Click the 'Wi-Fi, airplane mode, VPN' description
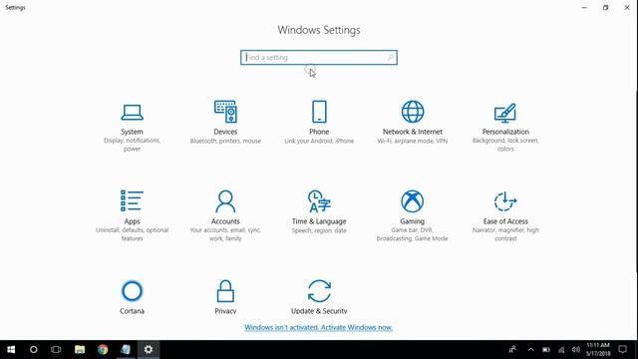This screenshot has height=359, width=638. (x=412, y=142)
